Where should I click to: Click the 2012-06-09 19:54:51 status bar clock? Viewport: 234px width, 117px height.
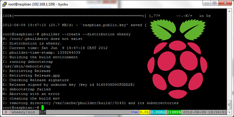tap(205, 112)
